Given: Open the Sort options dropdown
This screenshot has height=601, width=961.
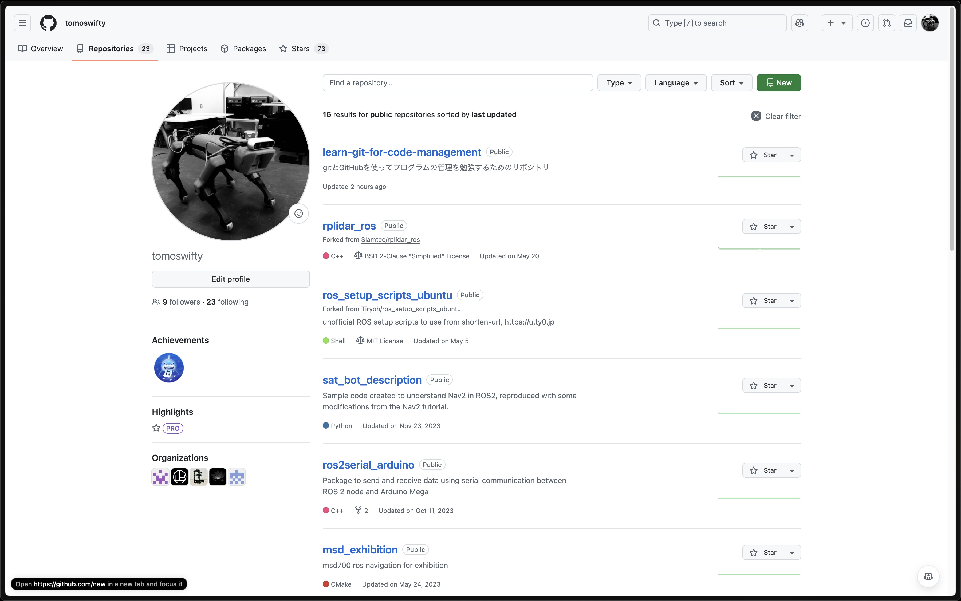Looking at the screenshot, I should 731,83.
